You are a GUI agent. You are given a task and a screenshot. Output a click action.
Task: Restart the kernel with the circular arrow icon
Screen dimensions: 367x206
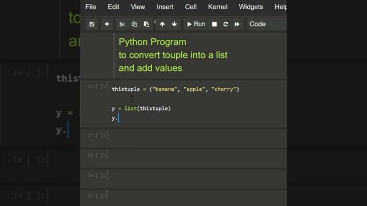pos(225,24)
